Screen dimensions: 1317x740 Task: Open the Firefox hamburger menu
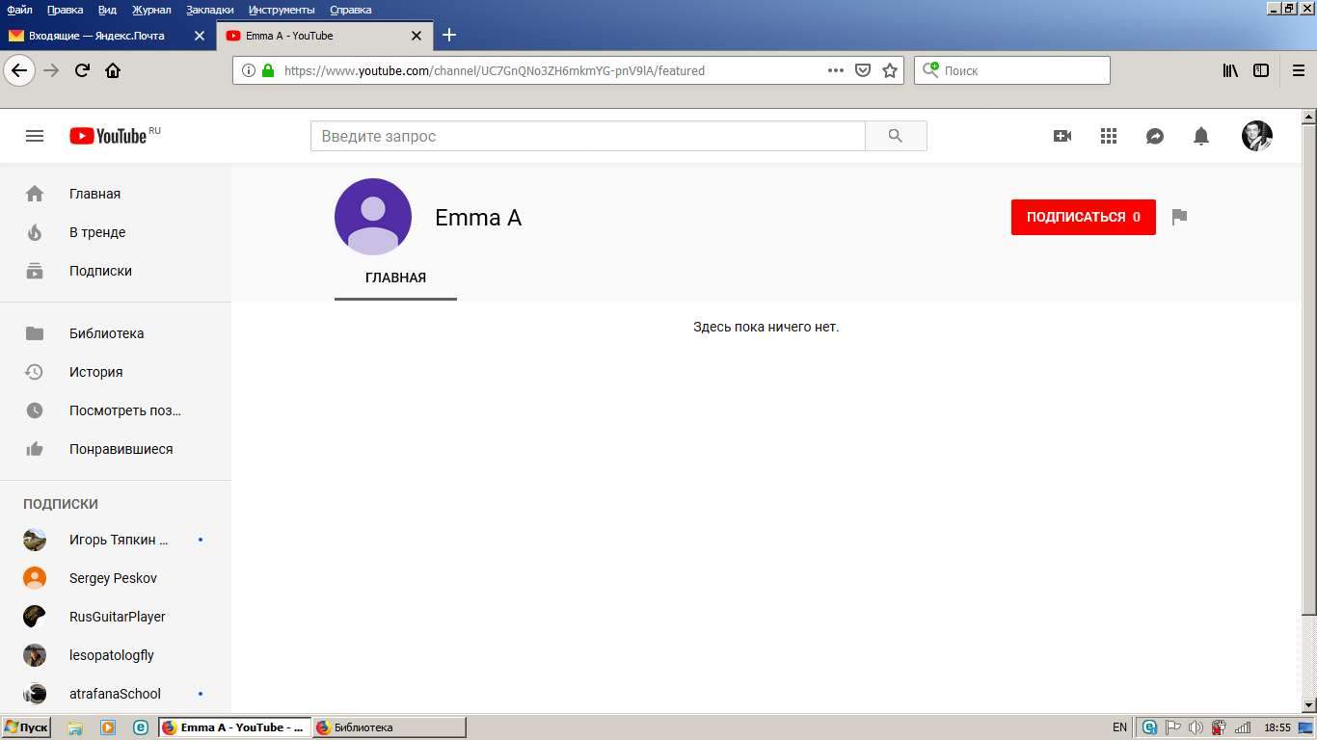click(x=1299, y=70)
